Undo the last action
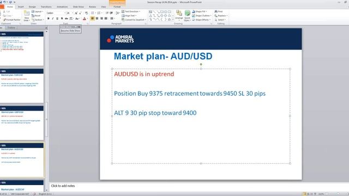Viewport: 349px width, 196px height. tap(4, 2)
